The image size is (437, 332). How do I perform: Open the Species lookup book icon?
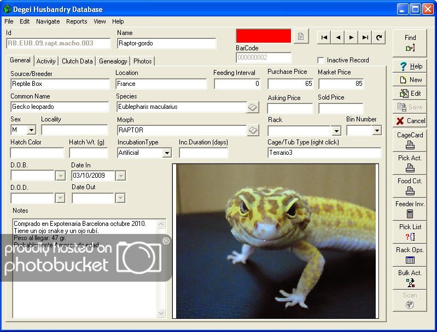point(253,107)
